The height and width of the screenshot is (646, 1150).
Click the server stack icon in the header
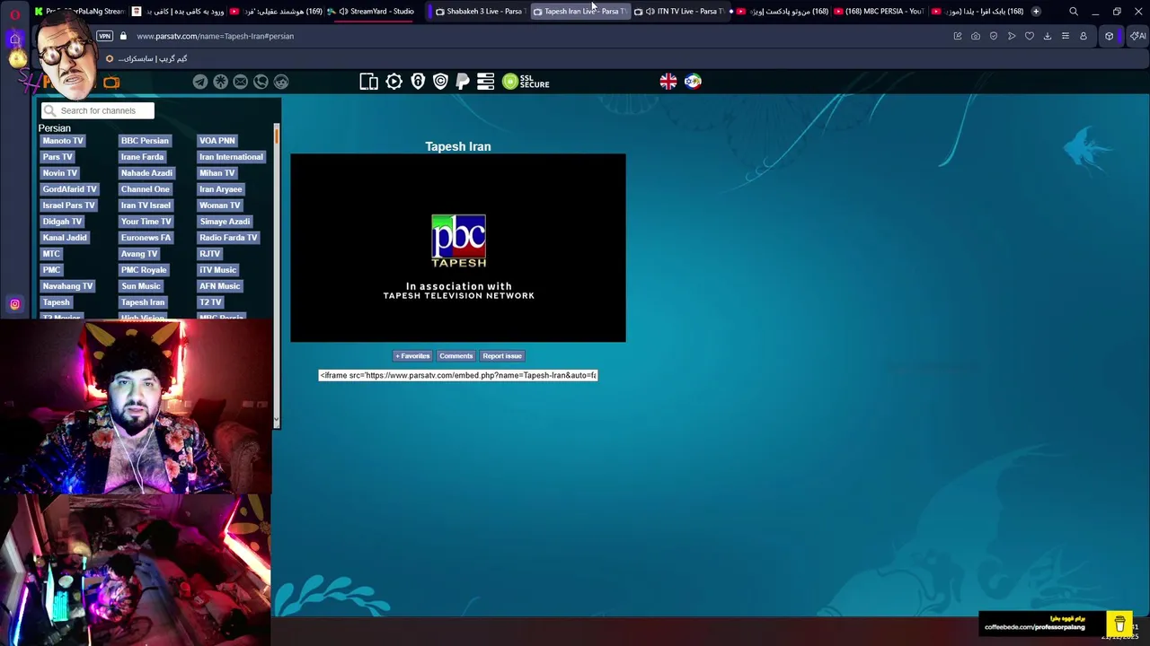(x=486, y=82)
